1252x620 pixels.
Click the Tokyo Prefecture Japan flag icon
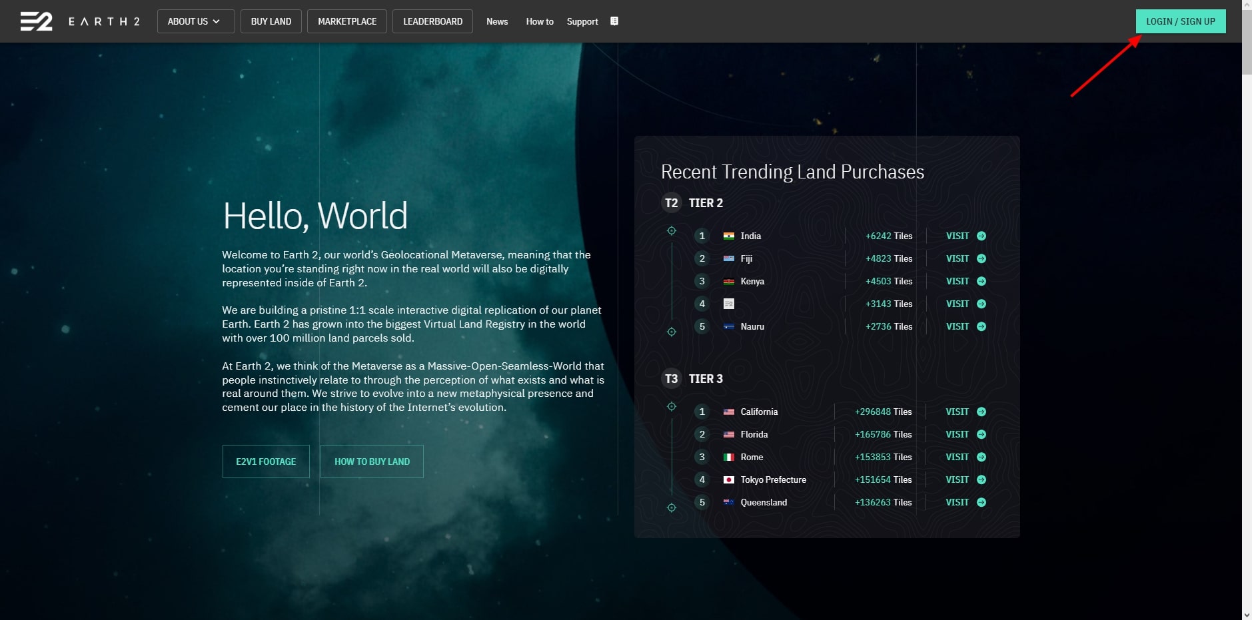[x=728, y=479]
